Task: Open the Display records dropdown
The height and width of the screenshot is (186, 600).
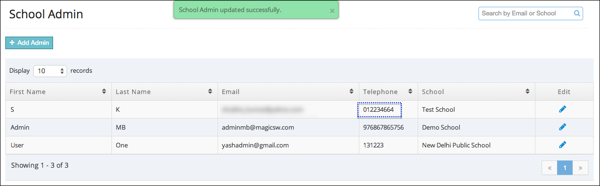Action: coord(50,71)
